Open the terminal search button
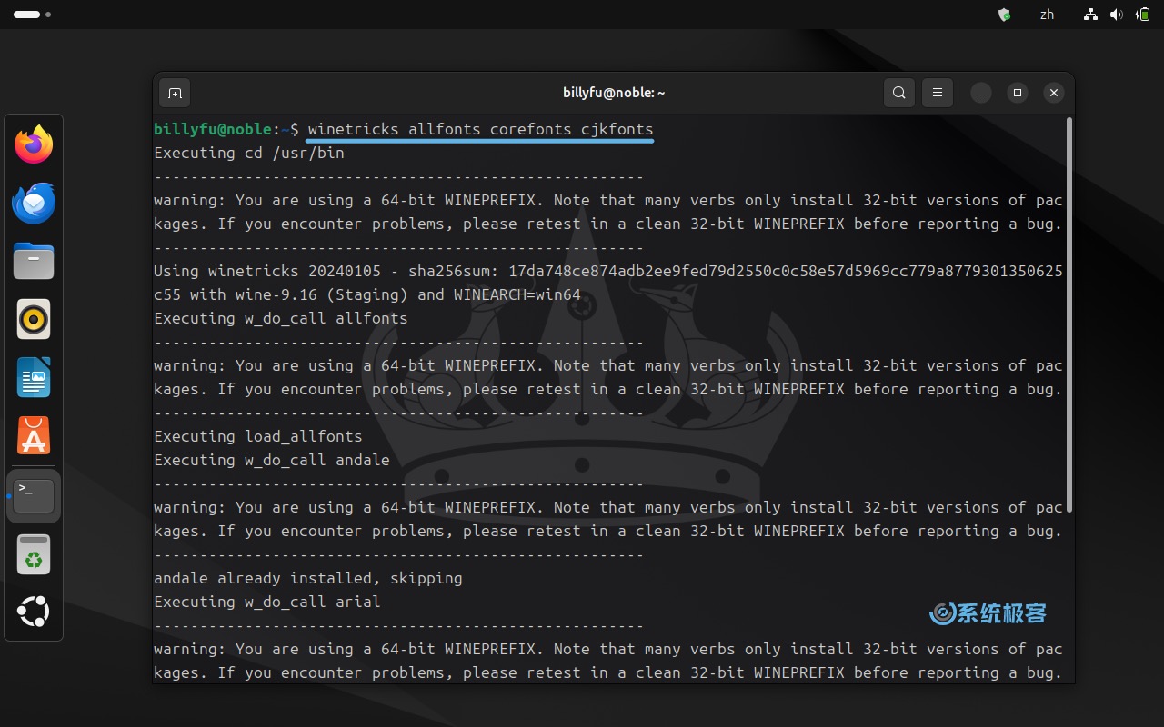Viewport: 1164px width, 727px height. click(899, 93)
